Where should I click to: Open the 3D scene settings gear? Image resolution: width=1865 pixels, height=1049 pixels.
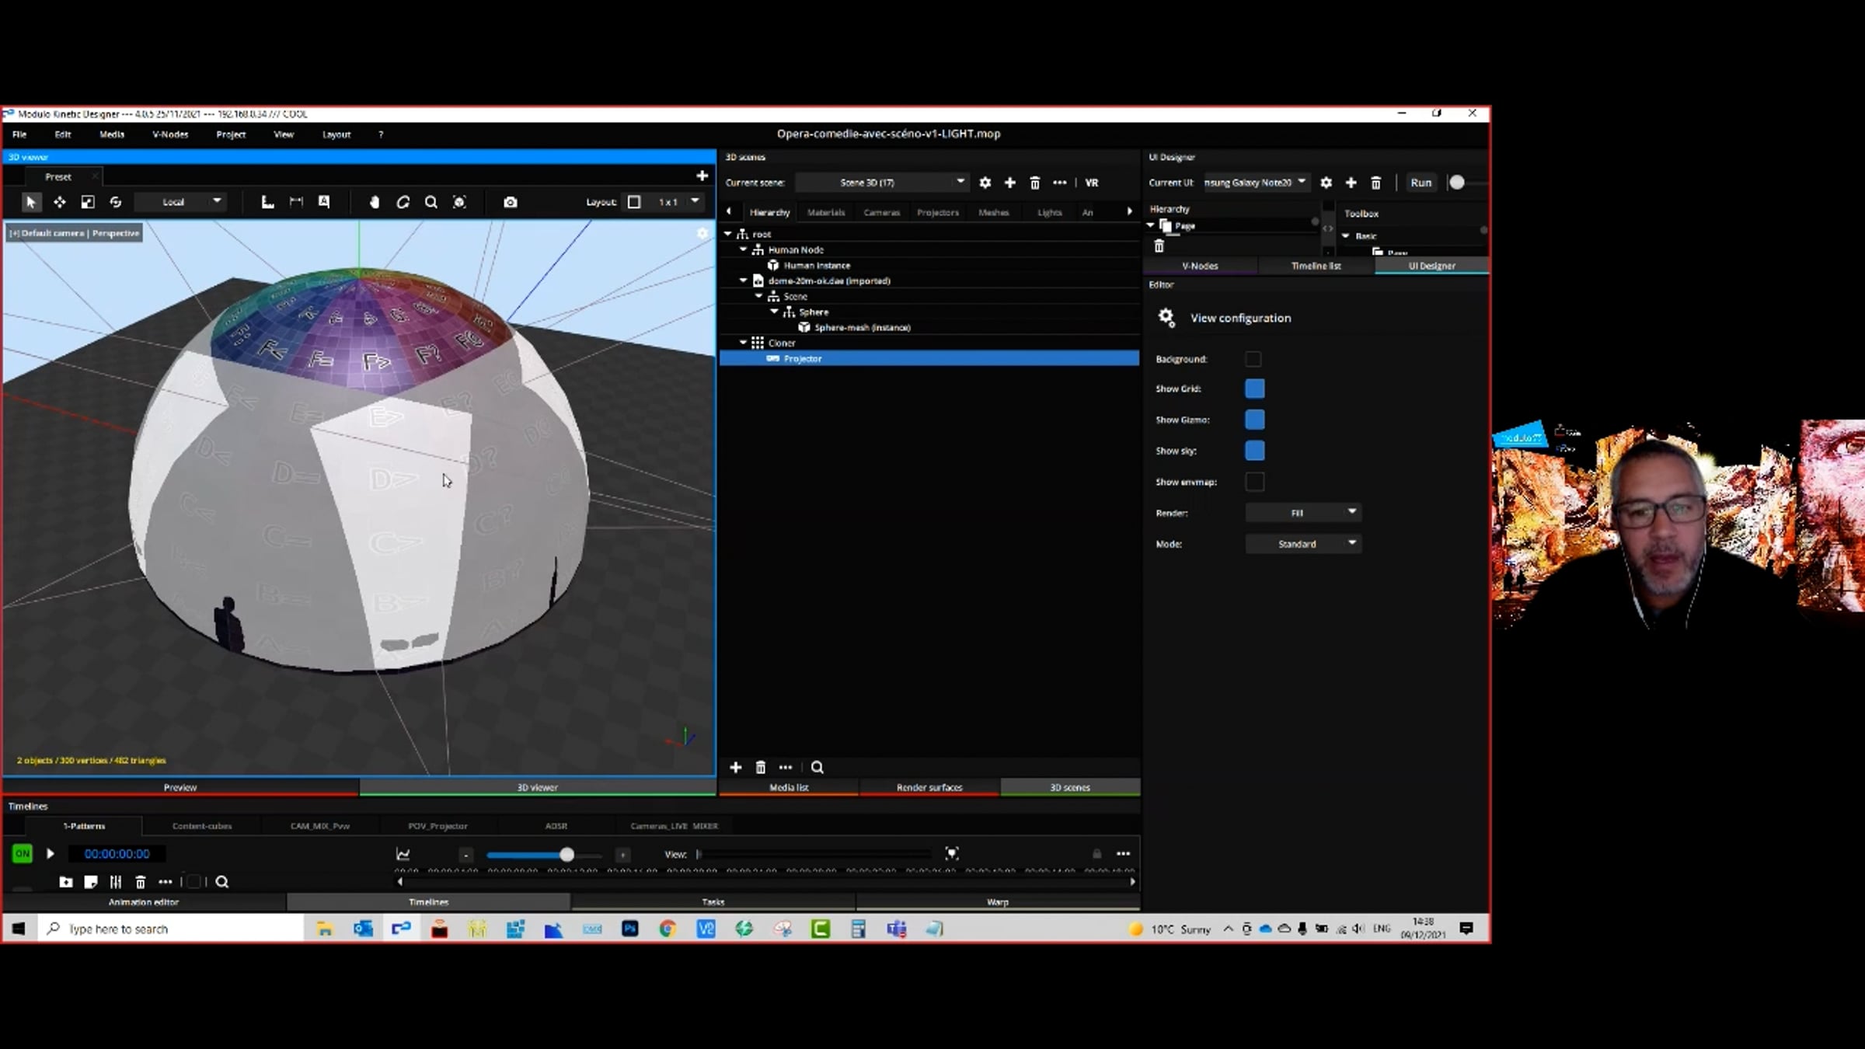pyautogui.click(x=985, y=183)
